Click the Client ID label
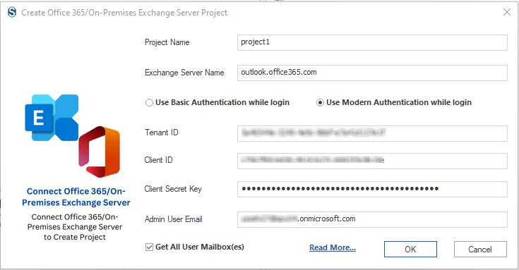Screen dimensions: 519x270 click(159, 160)
